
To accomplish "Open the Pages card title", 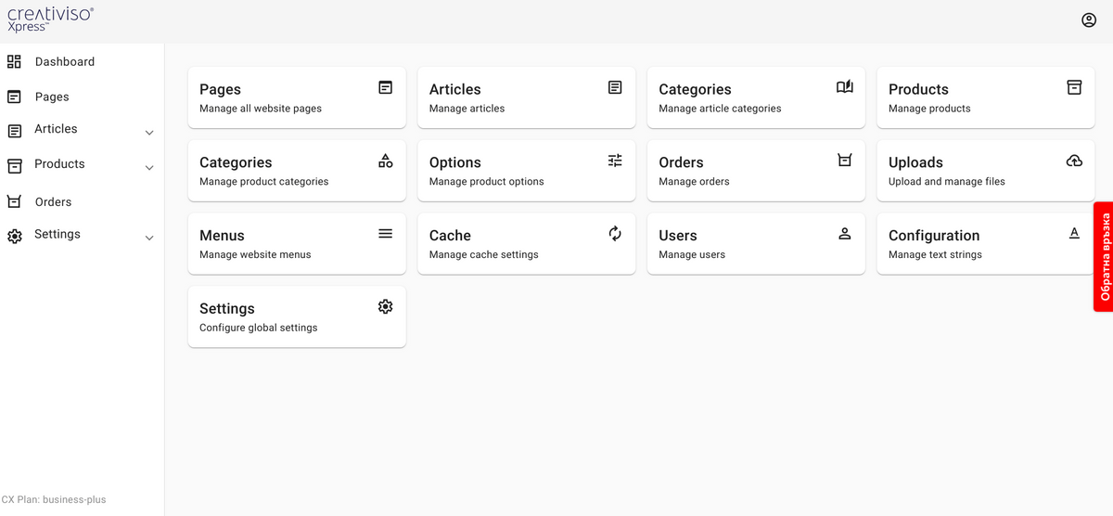I will [220, 89].
